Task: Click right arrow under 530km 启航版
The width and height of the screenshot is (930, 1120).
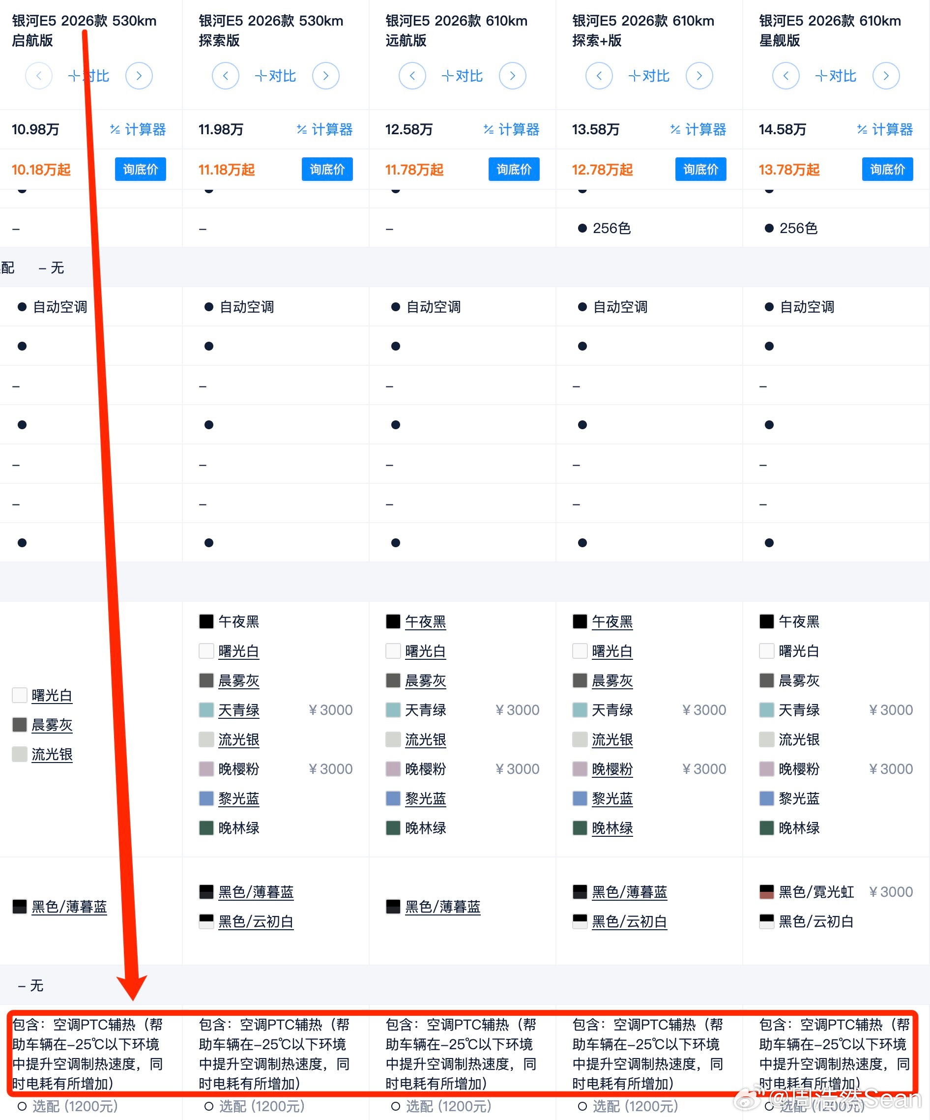Action: tap(139, 76)
